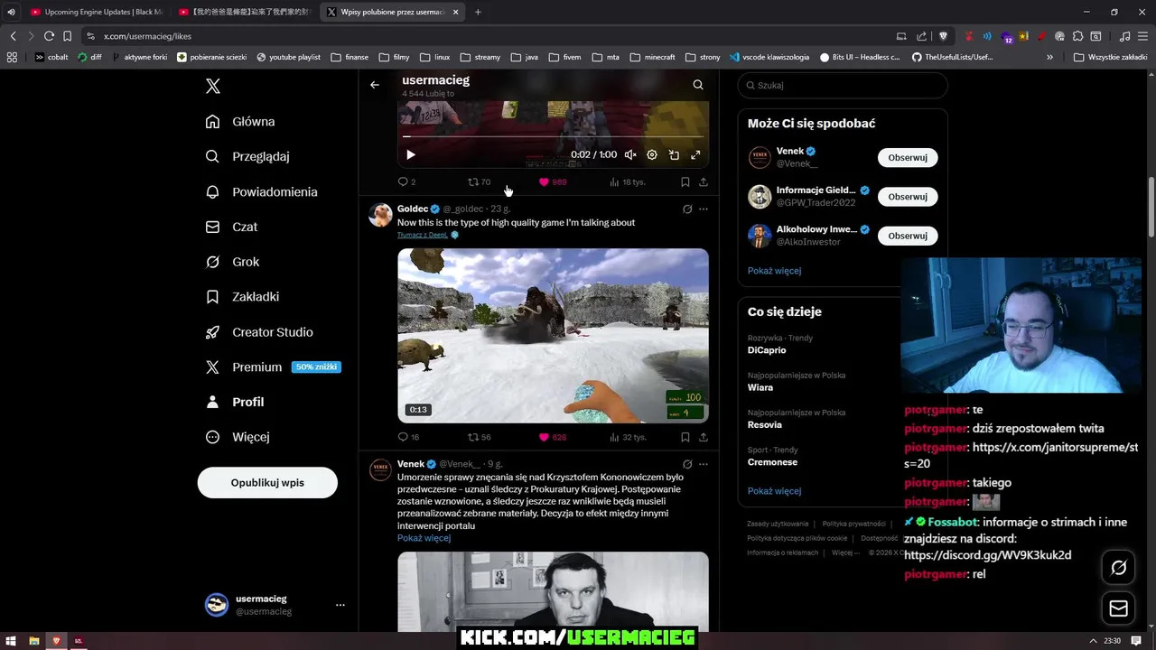Viewport: 1156px width, 650px height.
Task: Click the Opublikuj wpis button
Action: coord(267,483)
